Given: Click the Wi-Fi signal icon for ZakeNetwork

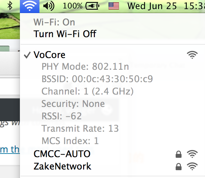Looking at the screenshot, I should click(x=192, y=166).
